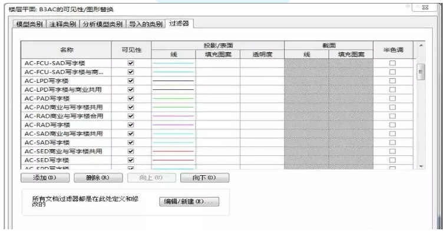
Task: Click the 半色调 column header
Action: click(393, 50)
